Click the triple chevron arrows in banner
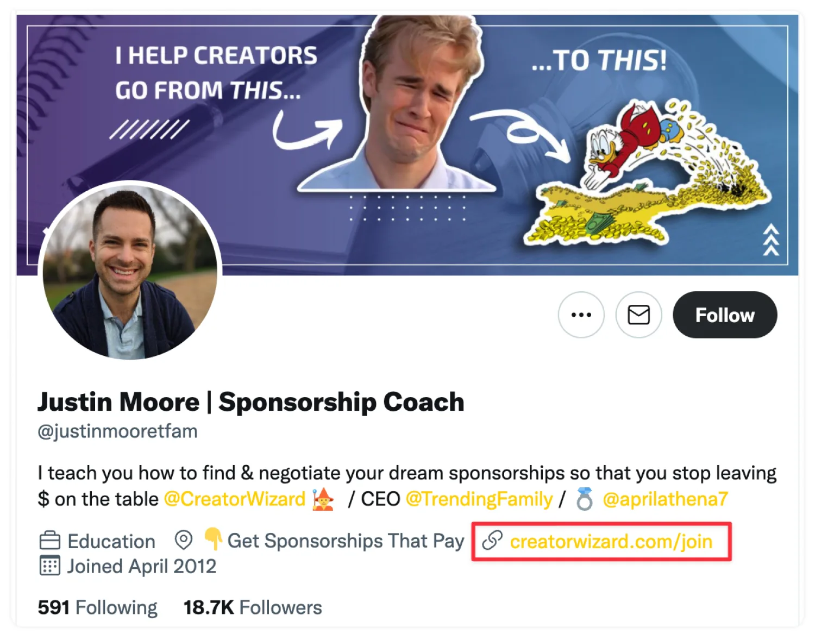 (770, 240)
